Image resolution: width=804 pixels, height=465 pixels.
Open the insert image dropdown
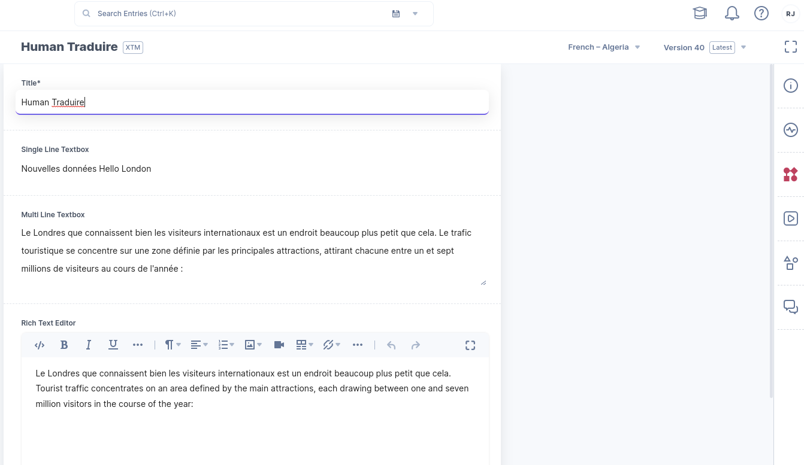pos(253,345)
